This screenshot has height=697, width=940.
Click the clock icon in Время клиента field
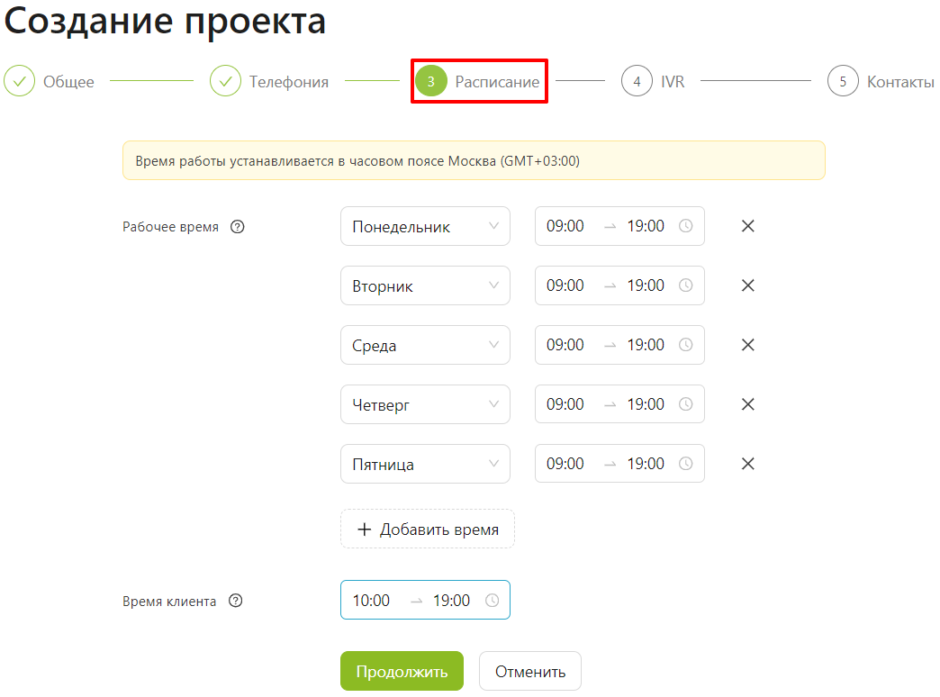coord(493,601)
